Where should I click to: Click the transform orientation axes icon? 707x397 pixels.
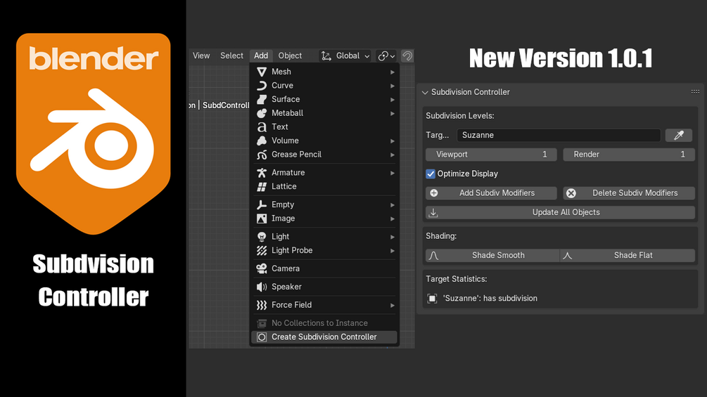[x=326, y=56]
